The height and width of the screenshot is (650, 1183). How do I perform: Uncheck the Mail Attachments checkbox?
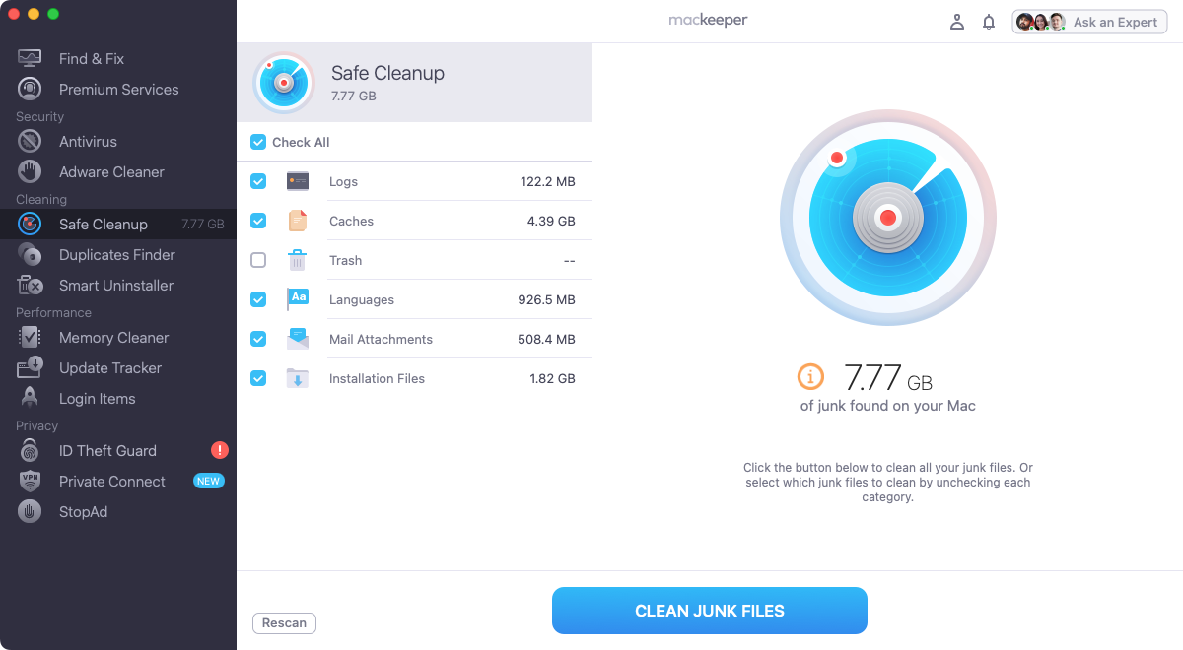point(258,339)
